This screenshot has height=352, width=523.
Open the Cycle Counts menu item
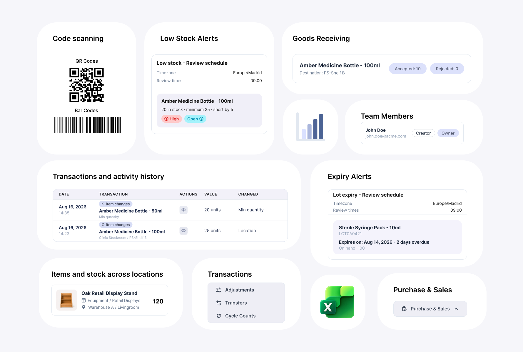[x=246, y=316]
